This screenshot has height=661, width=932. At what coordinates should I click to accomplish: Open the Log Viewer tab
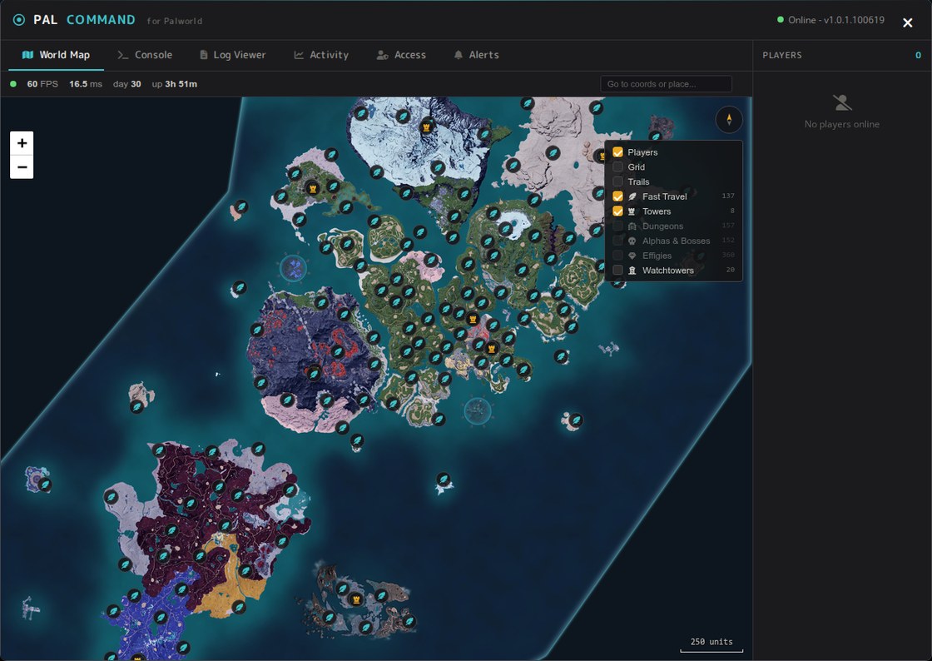(232, 55)
